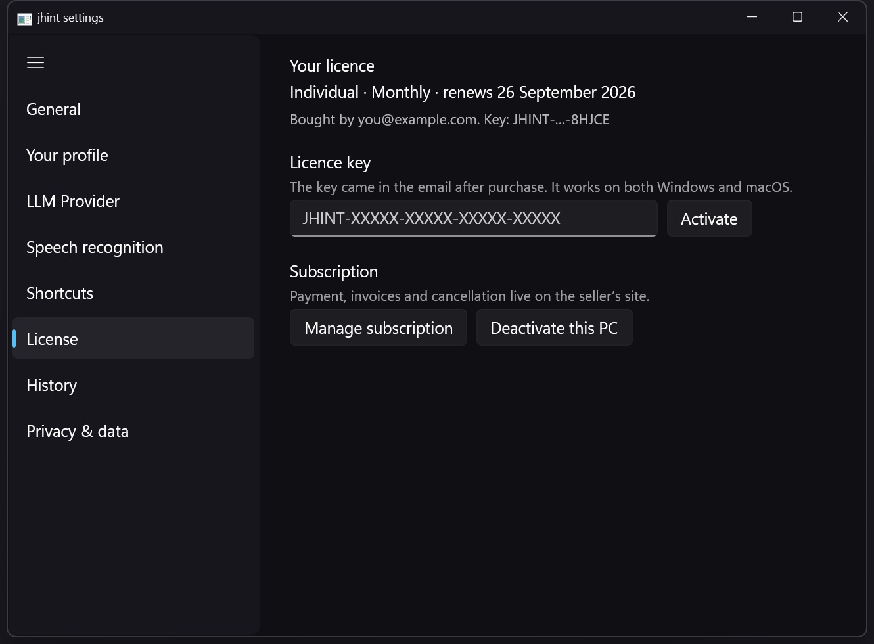Screen dimensions: 874x644
Task: Open LLM Provider settings
Action: coord(133,201)
